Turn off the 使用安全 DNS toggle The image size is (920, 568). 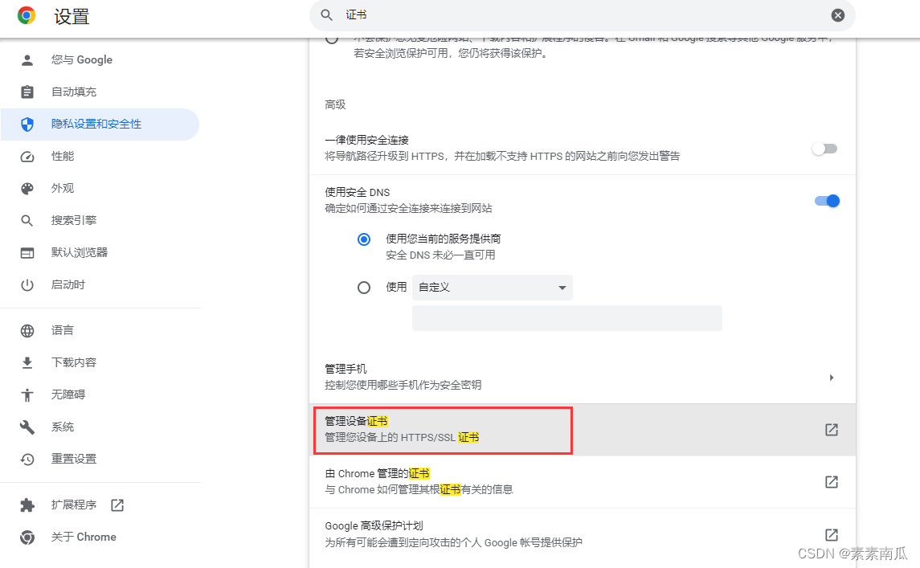click(x=828, y=202)
